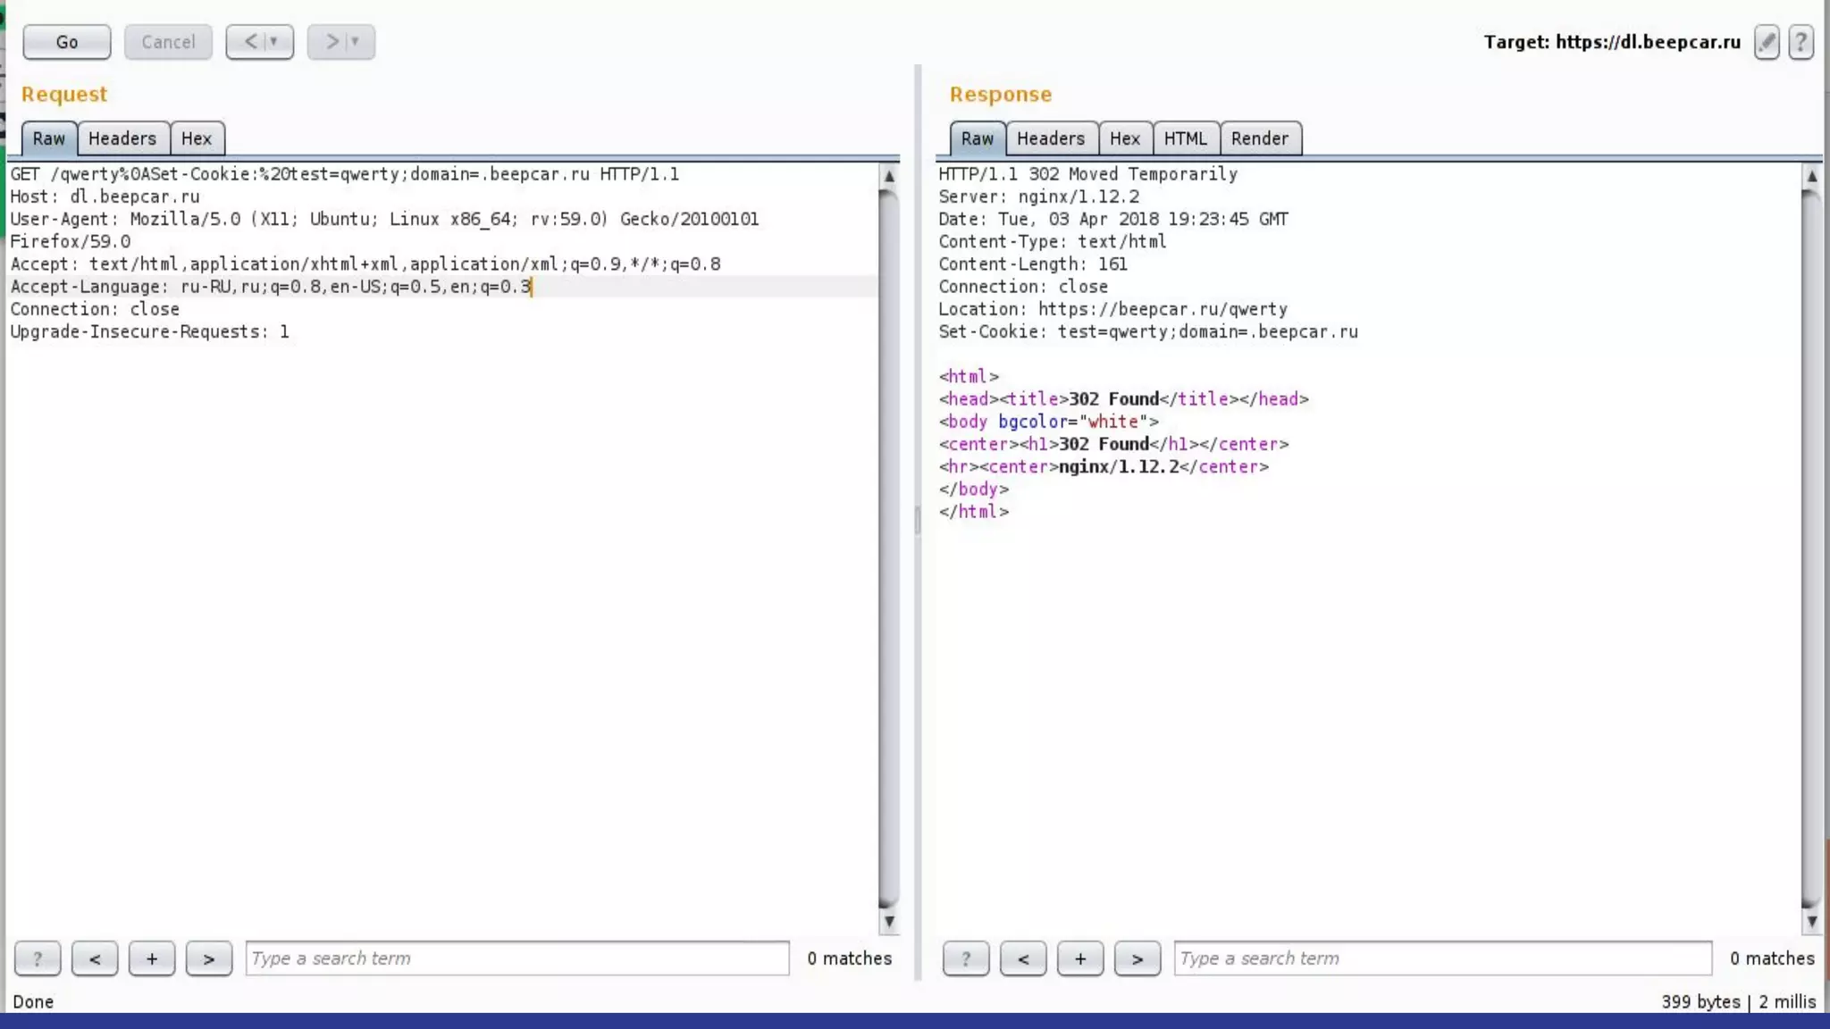Click request search help question mark button
Screen dimensions: 1830x1029
point(38,958)
